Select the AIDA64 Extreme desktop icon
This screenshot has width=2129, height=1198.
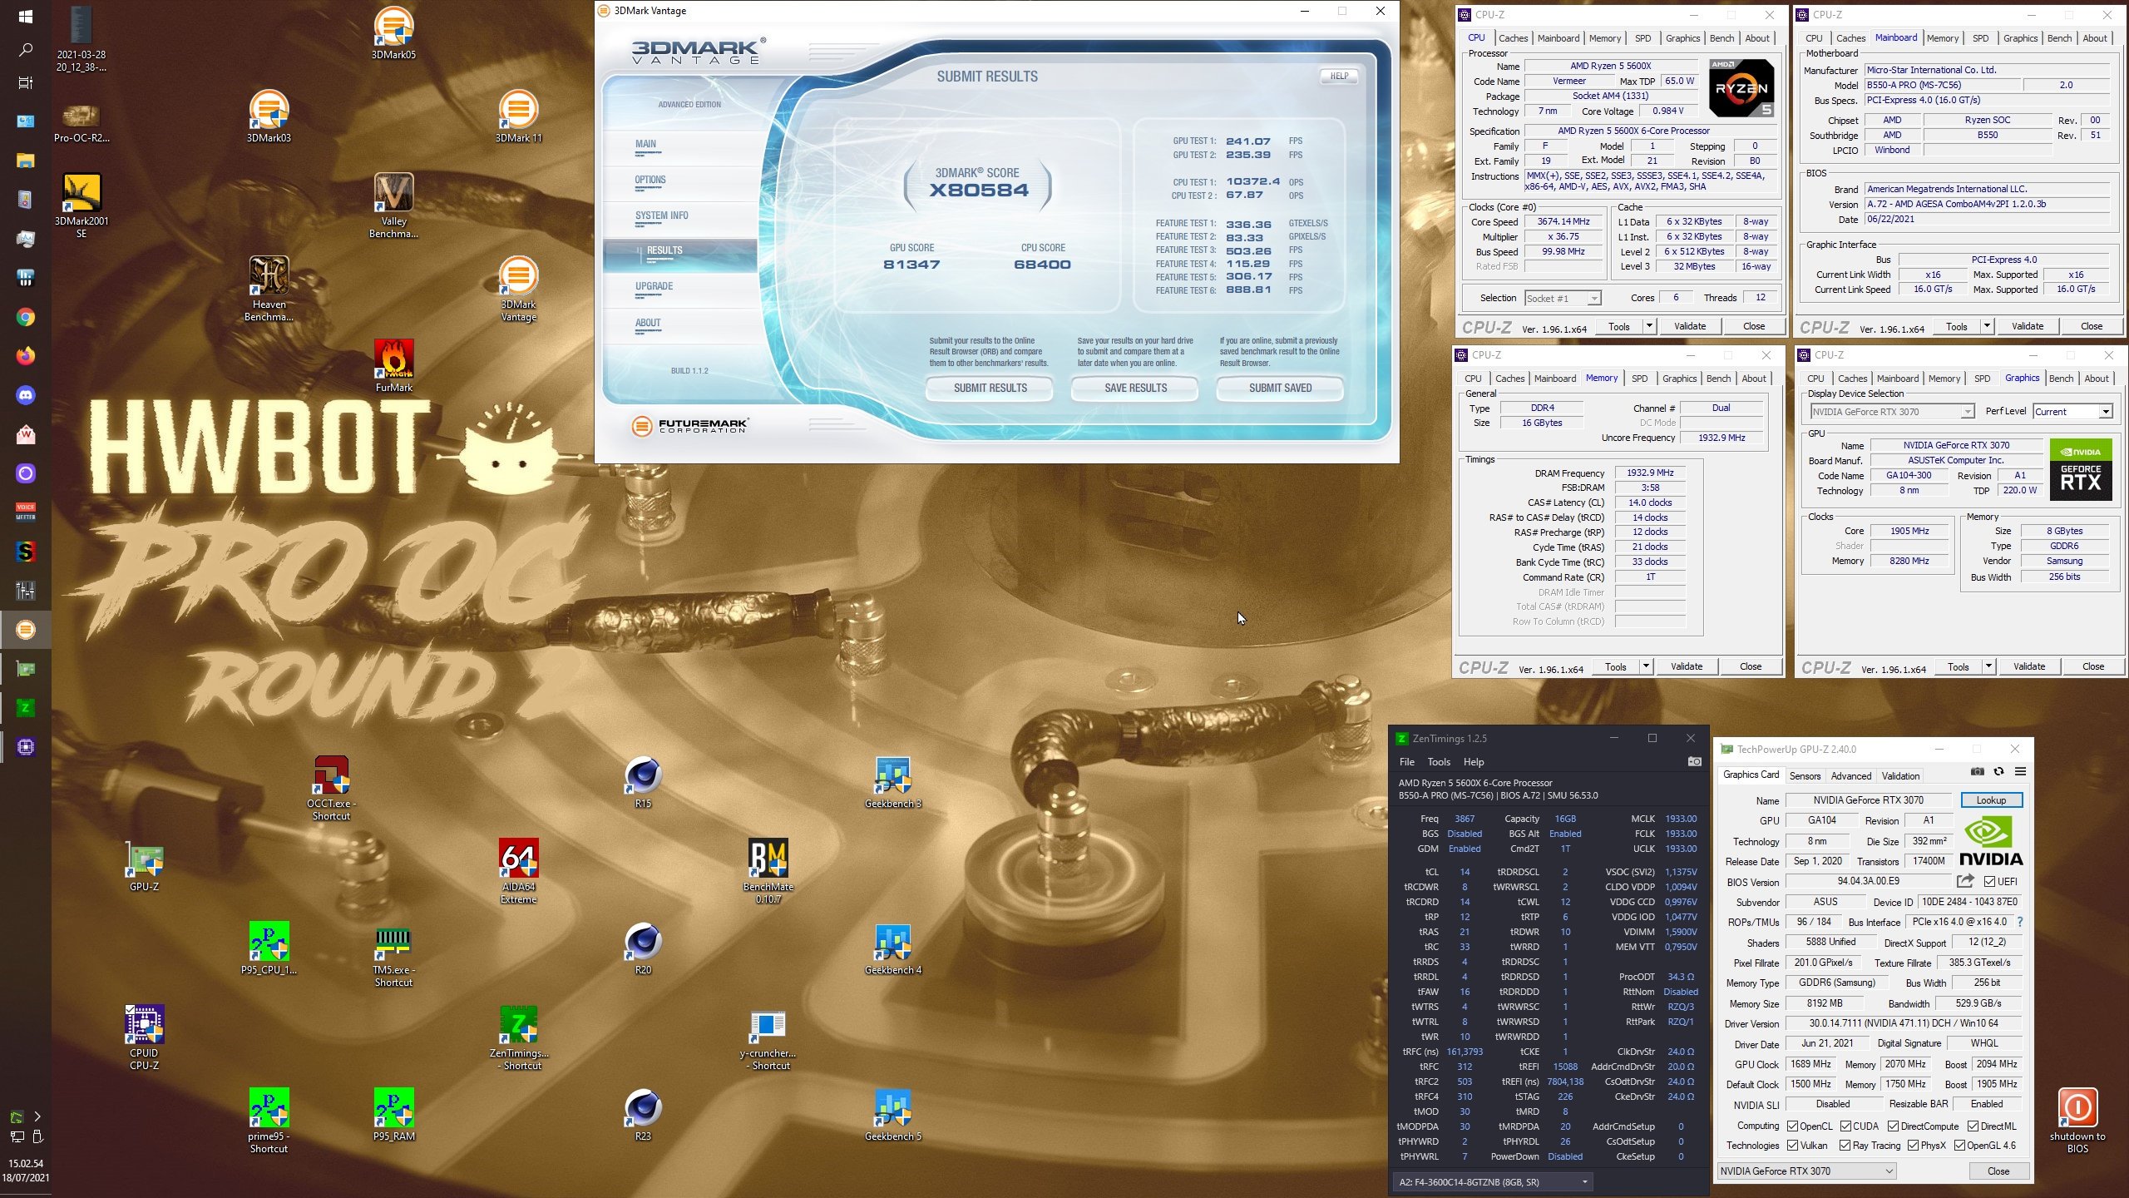click(518, 871)
